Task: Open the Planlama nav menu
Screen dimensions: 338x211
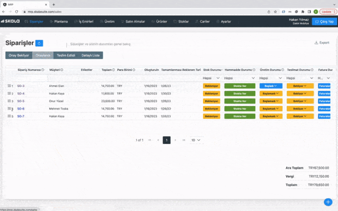Action: tap(59, 21)
